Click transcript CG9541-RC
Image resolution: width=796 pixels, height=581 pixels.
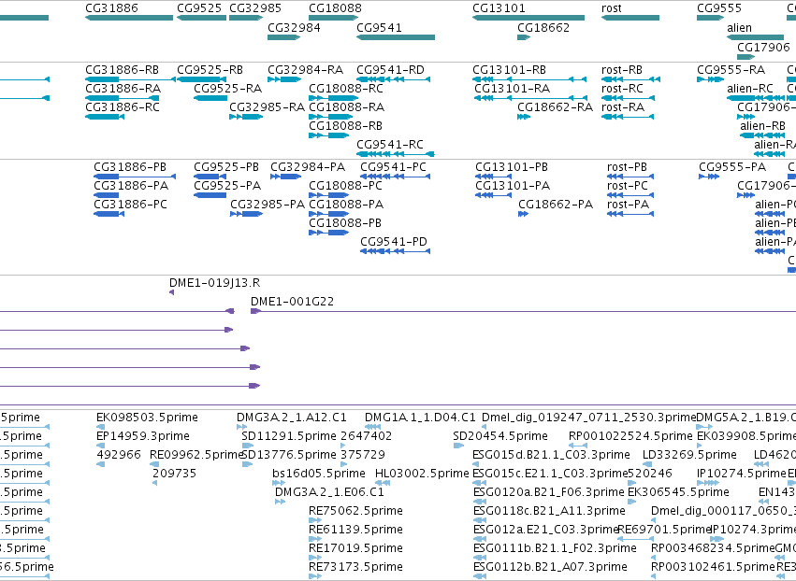point(390,145)
